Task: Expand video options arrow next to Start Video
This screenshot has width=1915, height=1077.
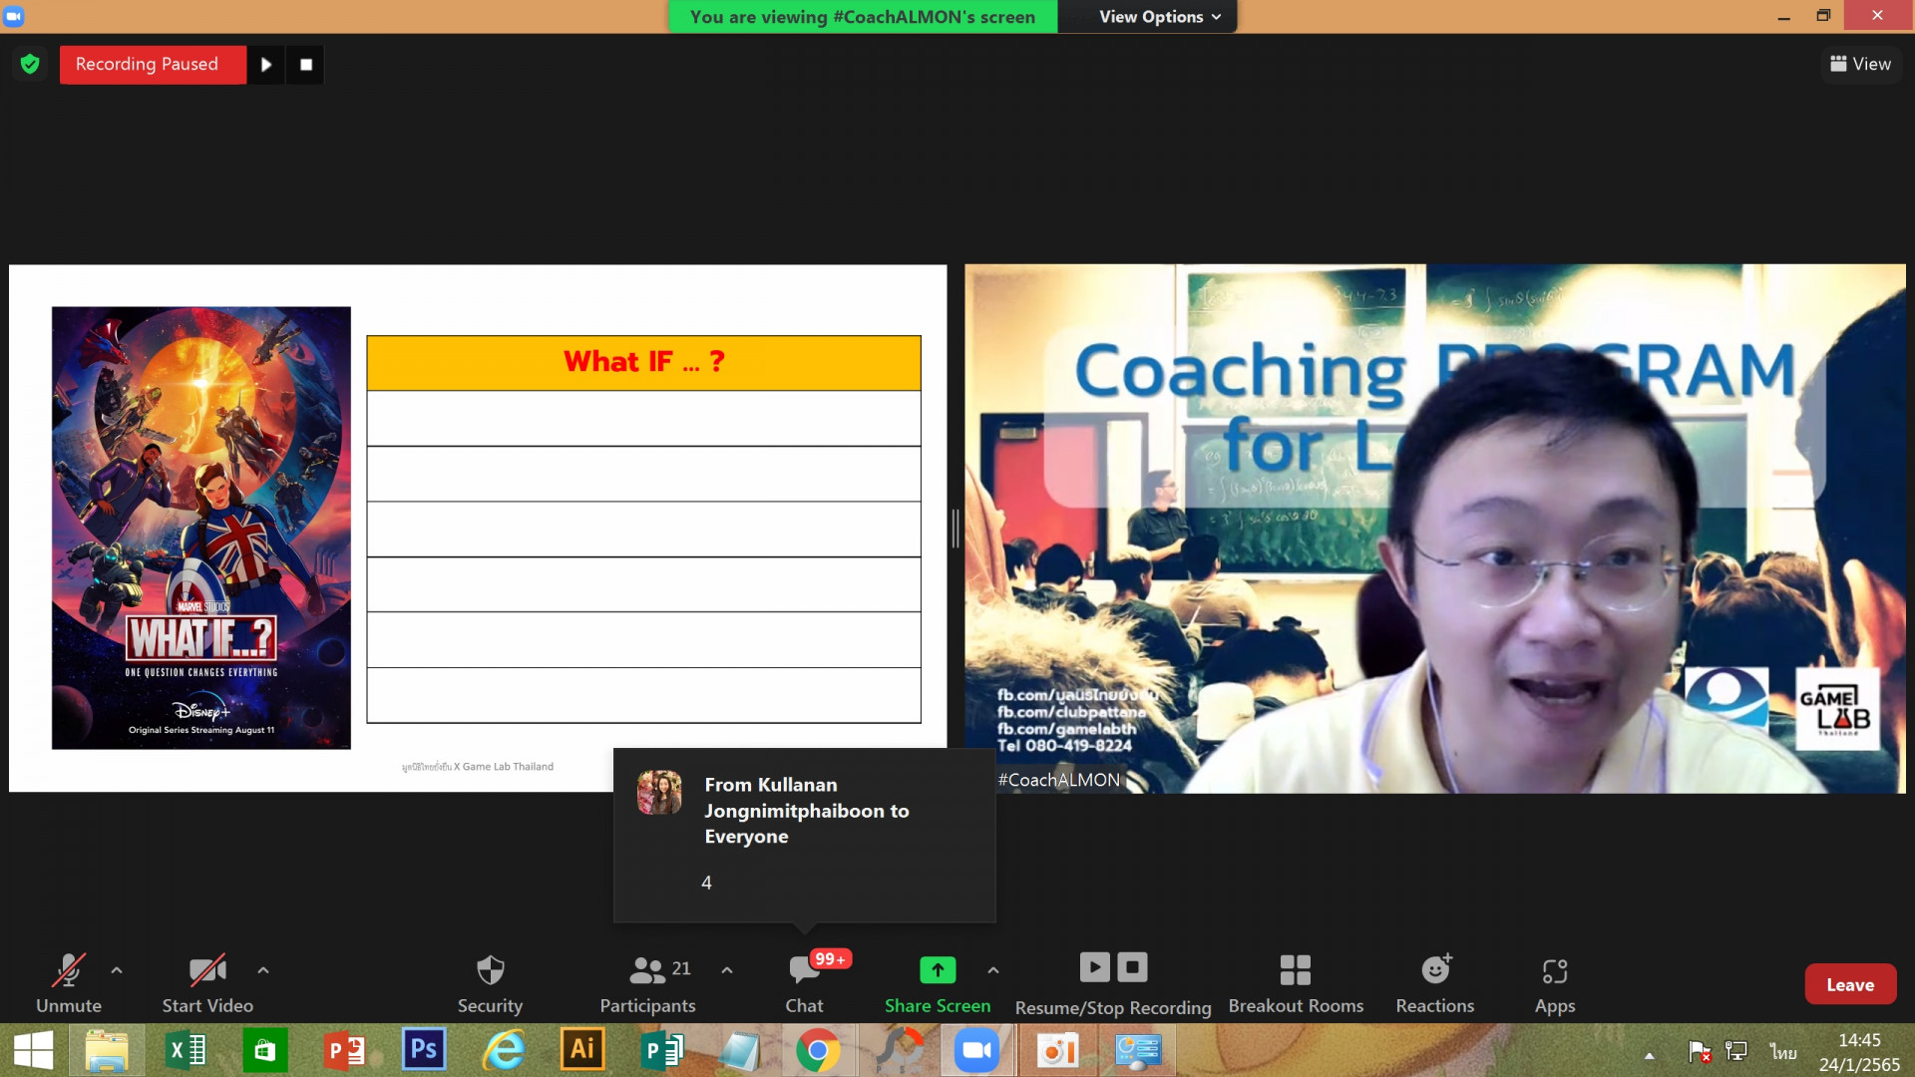Action: [263, 969]
